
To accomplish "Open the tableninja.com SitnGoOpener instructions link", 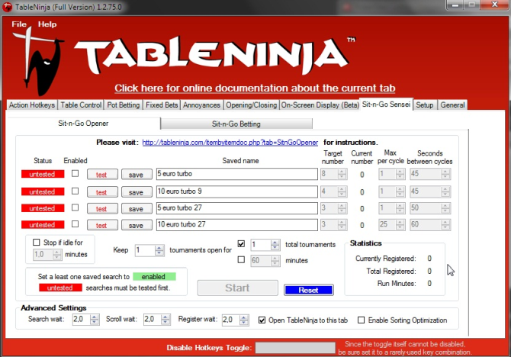I will tap(230, 143).
